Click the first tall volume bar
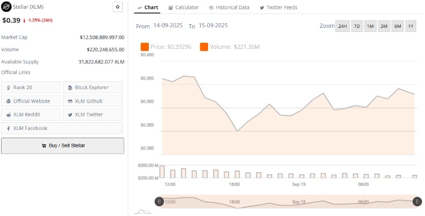 click(162, 172)
